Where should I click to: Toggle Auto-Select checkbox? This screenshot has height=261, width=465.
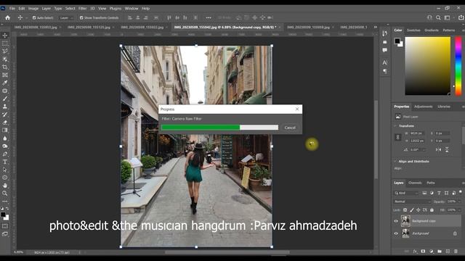tap(34, 17)
